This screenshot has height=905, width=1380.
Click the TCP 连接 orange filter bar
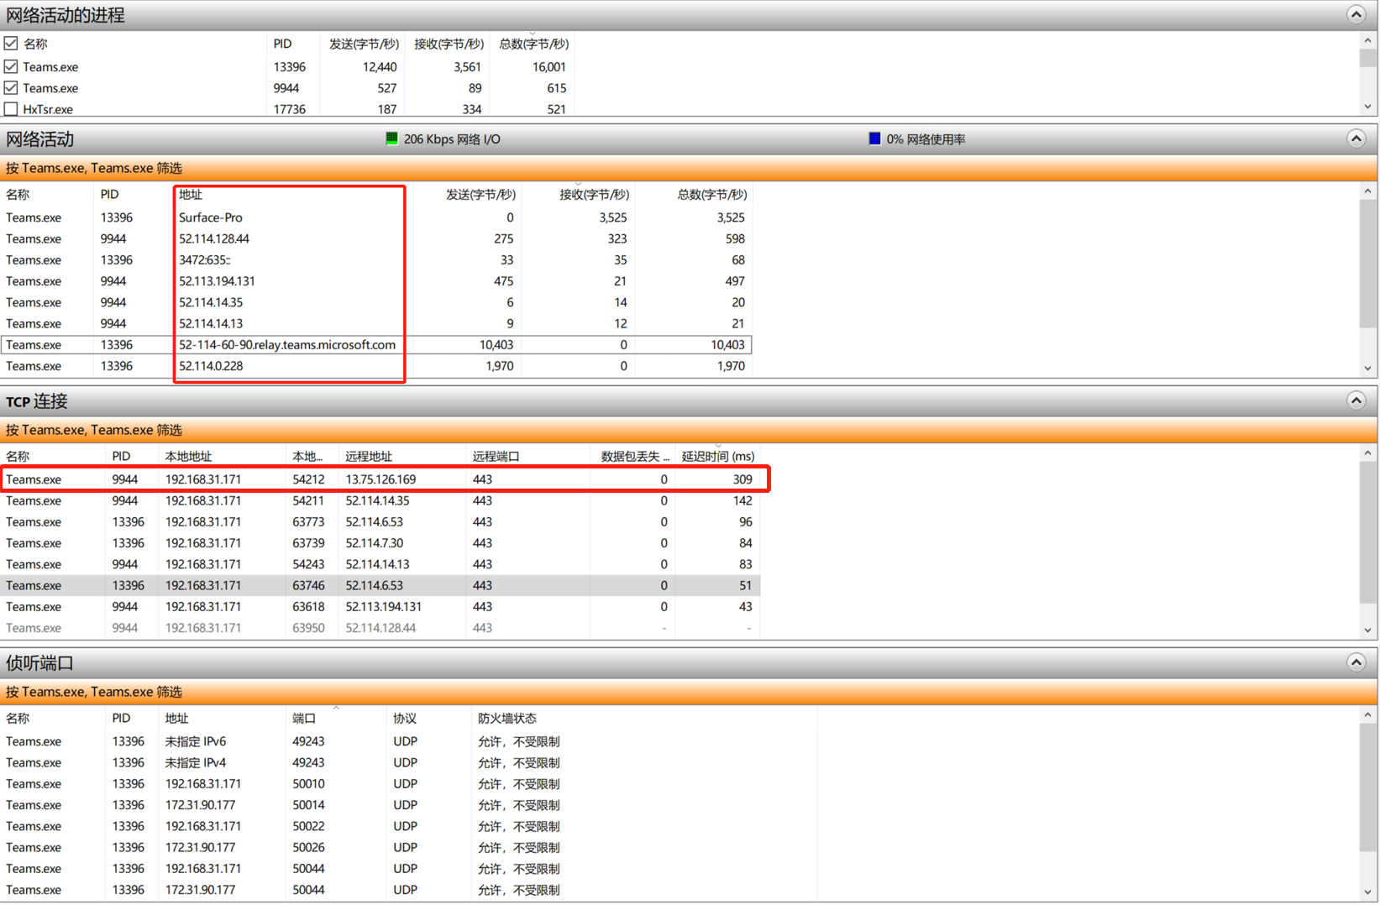tap(689, 430)
